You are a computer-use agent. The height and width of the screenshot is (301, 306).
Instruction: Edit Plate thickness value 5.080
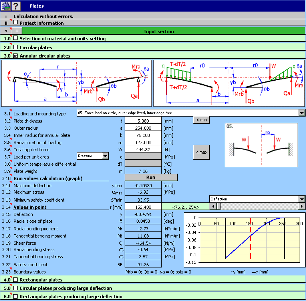tap(143, 121)
